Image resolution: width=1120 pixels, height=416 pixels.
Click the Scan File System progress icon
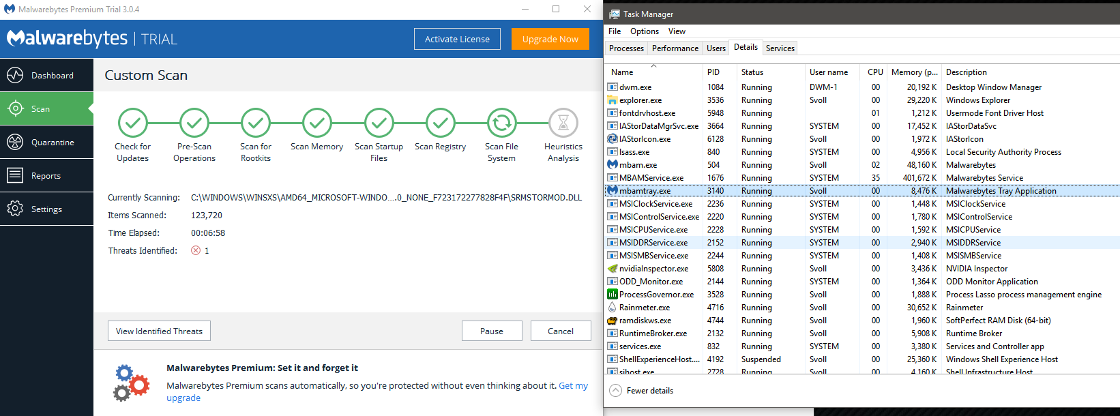[x=502, y=123]
